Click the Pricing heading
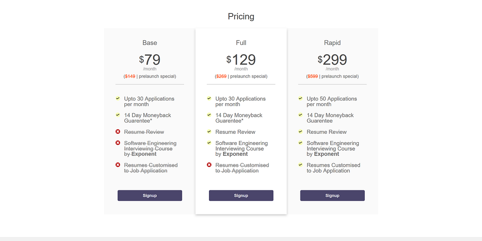 241,16
